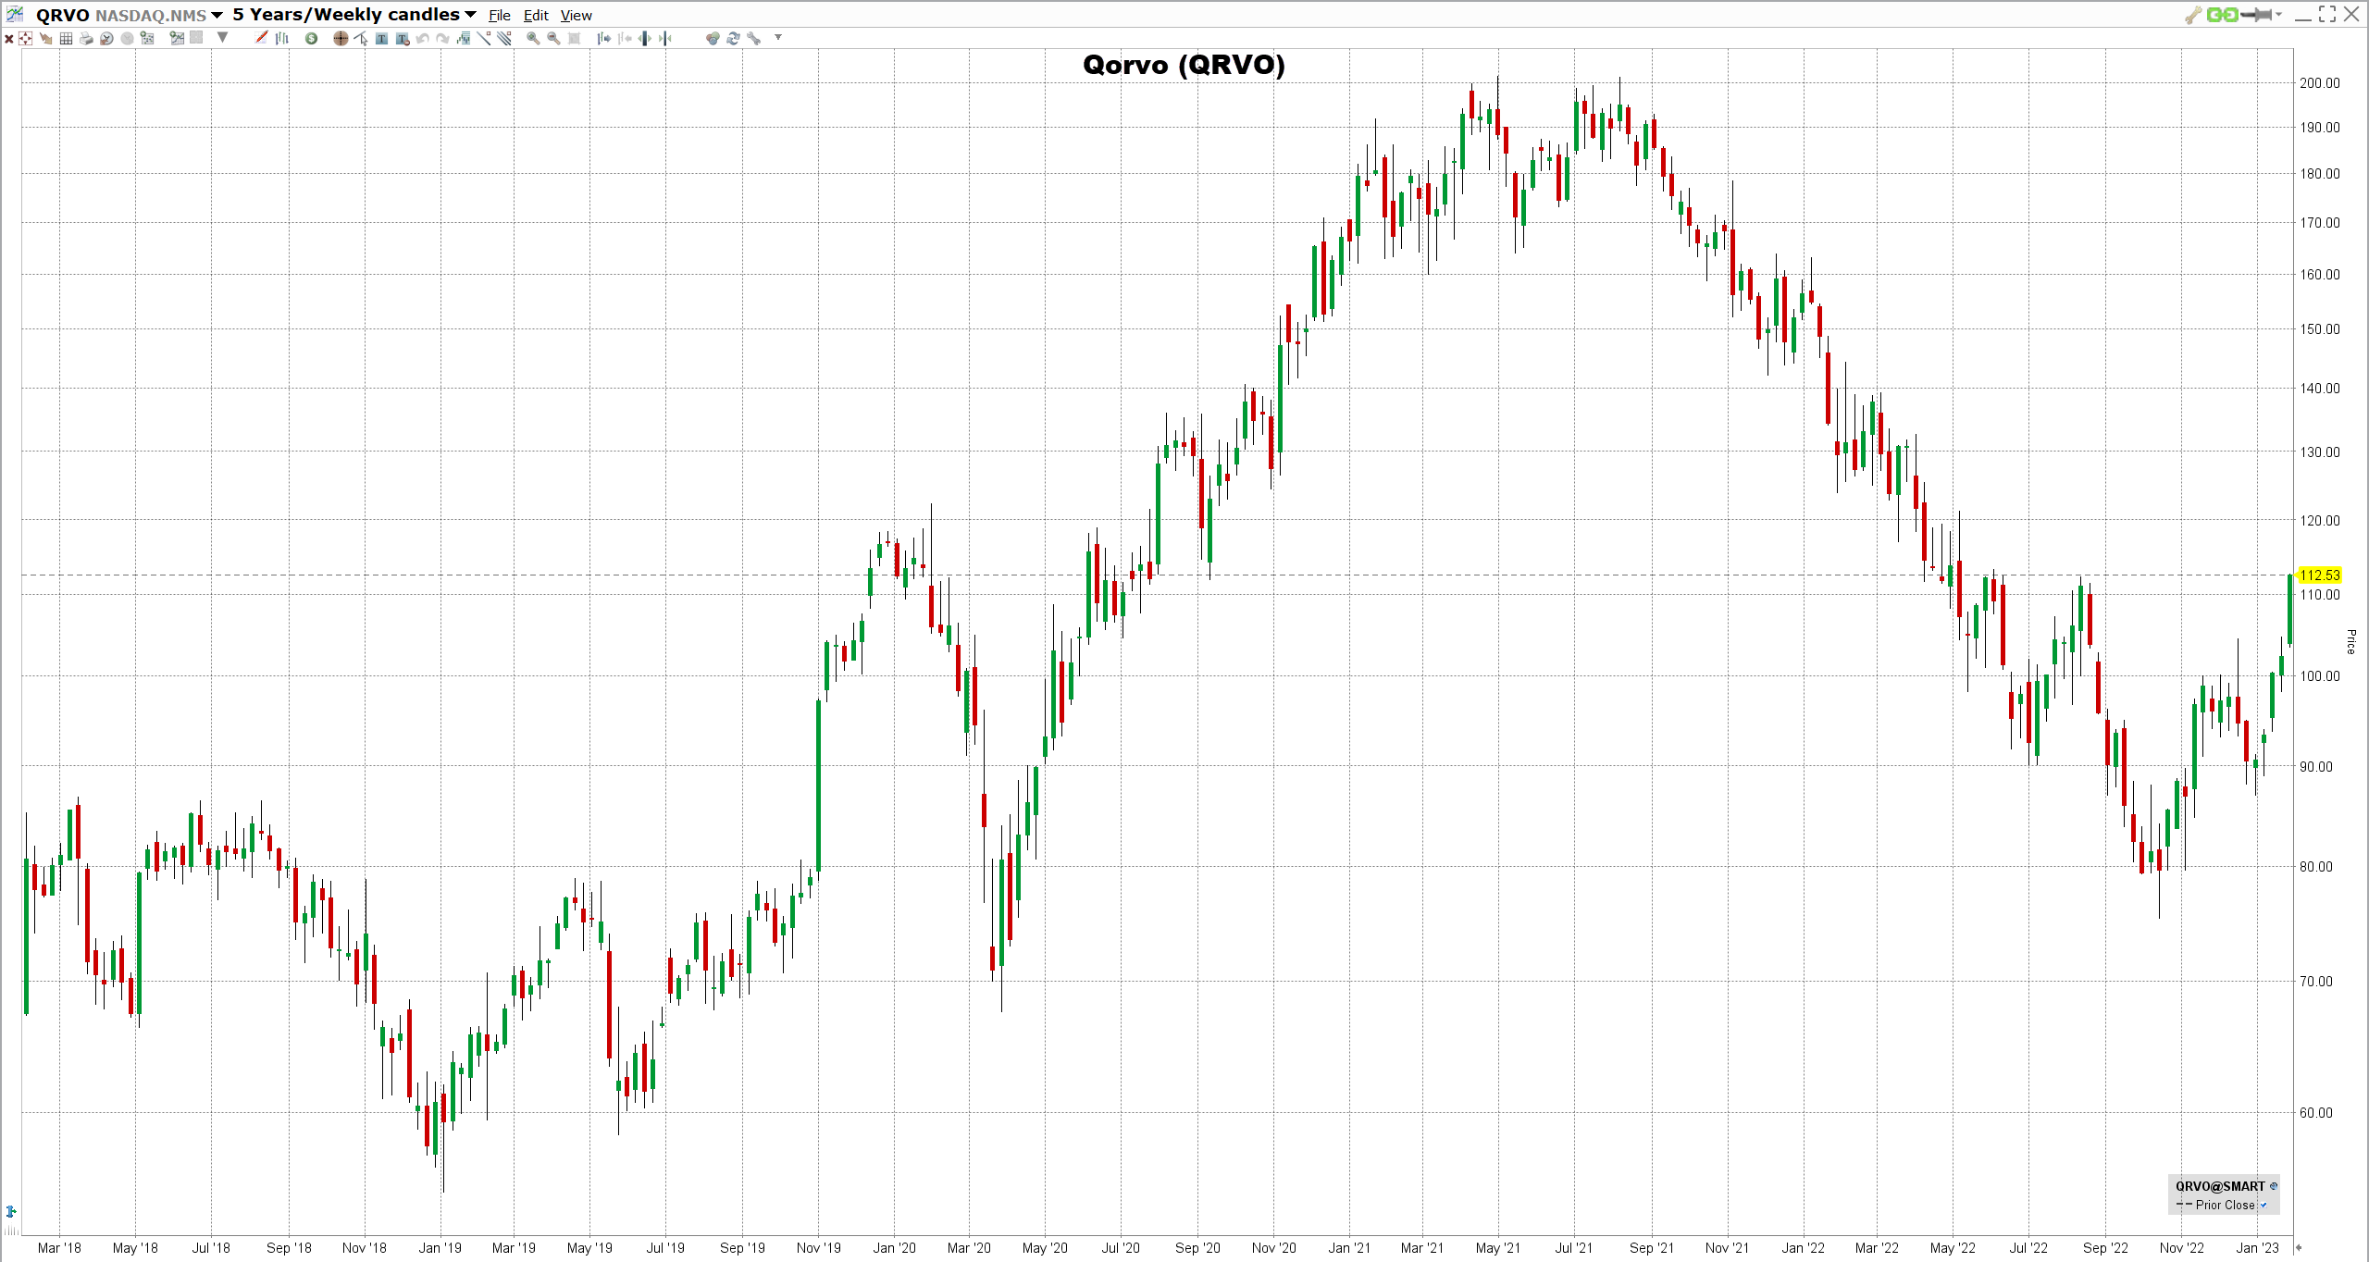Expand the dropdown arrow beside the pushpin
This screenshot has width=2369, height=1262.
2278,15
